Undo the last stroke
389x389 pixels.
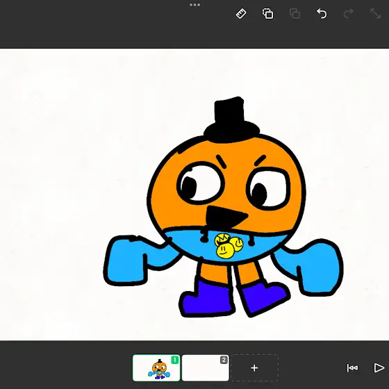(x=322, y=14)
